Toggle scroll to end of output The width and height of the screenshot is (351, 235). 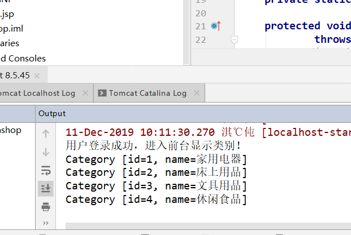[x=46, y=189]
